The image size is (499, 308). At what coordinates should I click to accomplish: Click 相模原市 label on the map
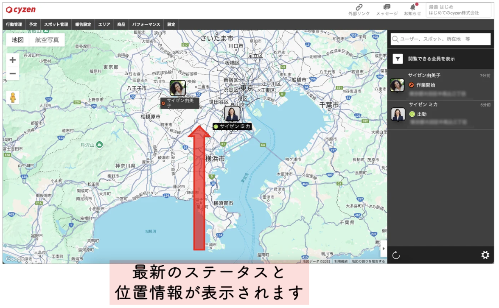[151, 117]
